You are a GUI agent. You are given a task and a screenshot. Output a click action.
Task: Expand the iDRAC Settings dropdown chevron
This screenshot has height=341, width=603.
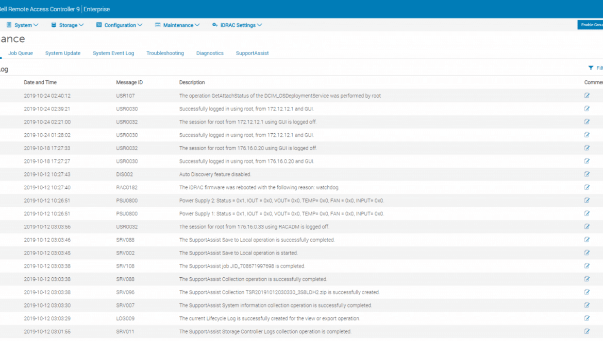point(260,25)
